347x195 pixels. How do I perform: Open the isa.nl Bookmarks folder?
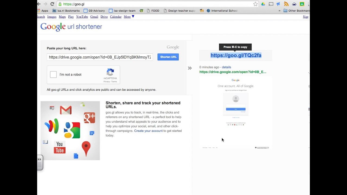[66, 11]
